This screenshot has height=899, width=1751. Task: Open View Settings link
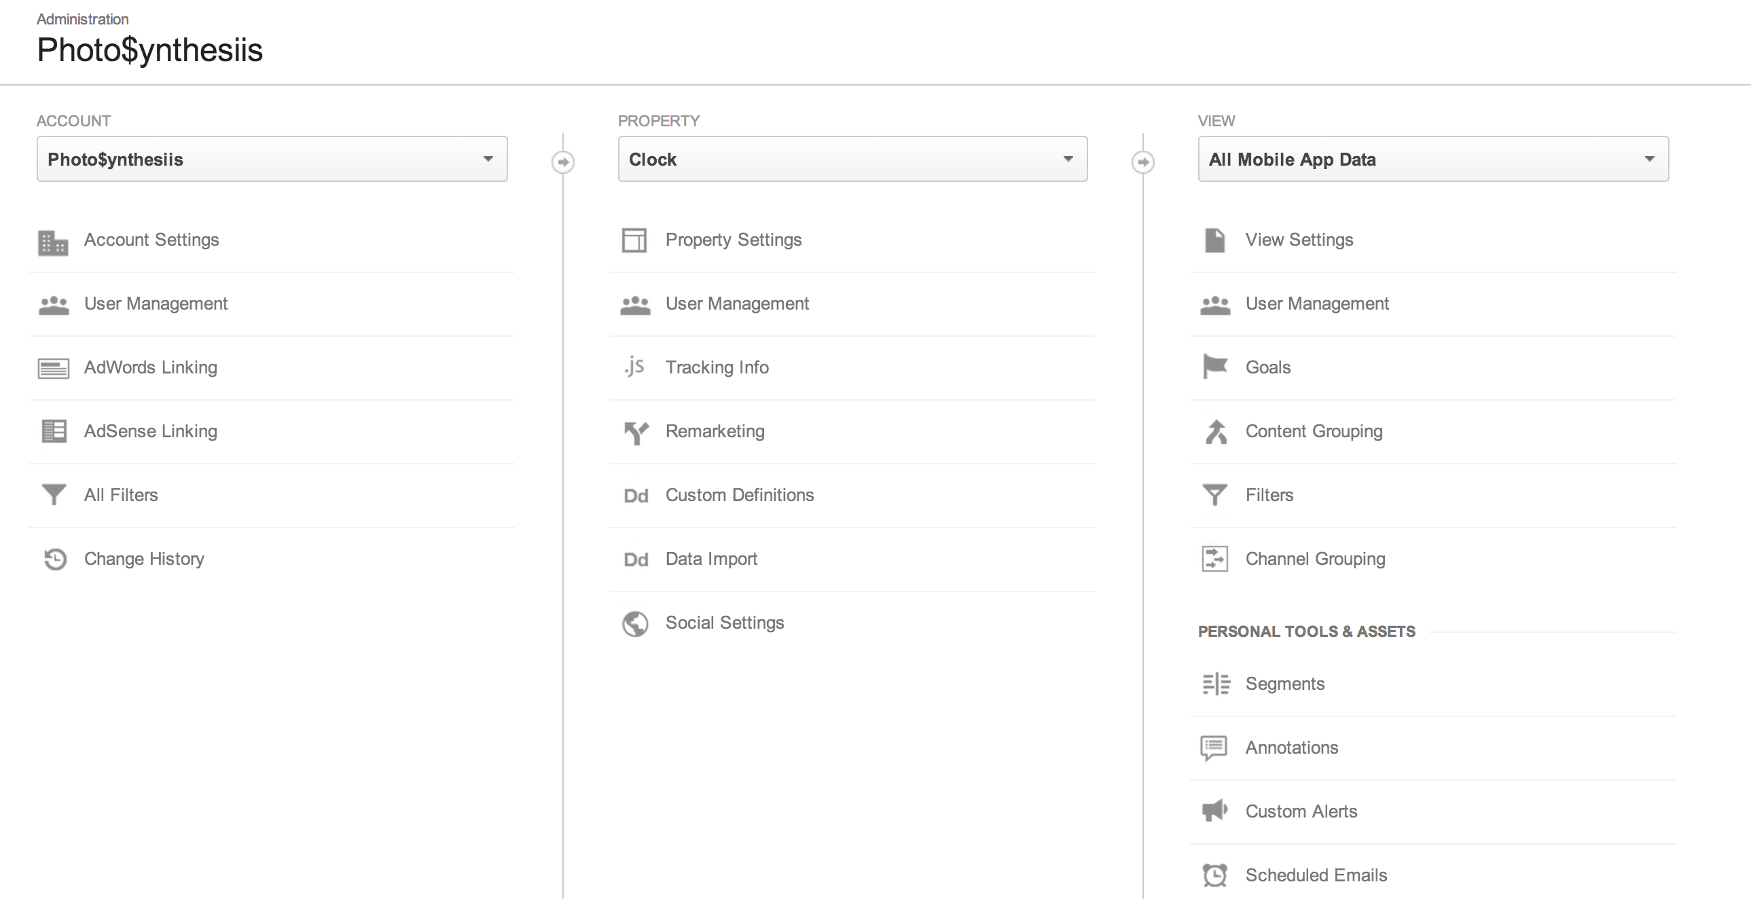(x=1298, y=240)
